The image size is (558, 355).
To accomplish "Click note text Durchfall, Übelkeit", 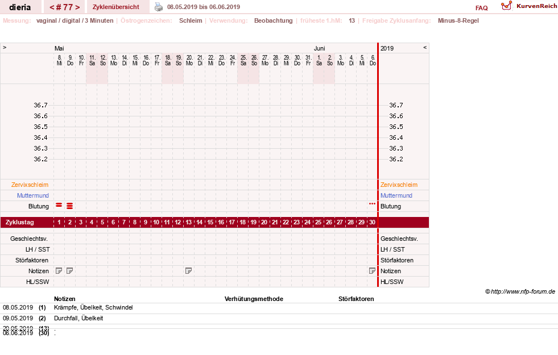I will tap(78, 318).
